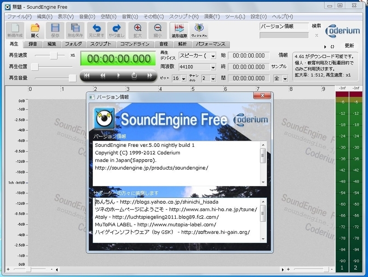
Task: Click the search field containing バージョン情報
Action: [x=284, y=26]
